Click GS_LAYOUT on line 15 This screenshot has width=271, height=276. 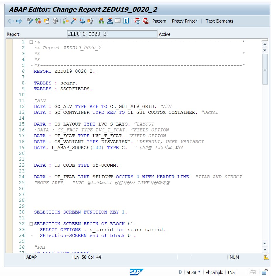pyautogui.click(x=67, y=124)
